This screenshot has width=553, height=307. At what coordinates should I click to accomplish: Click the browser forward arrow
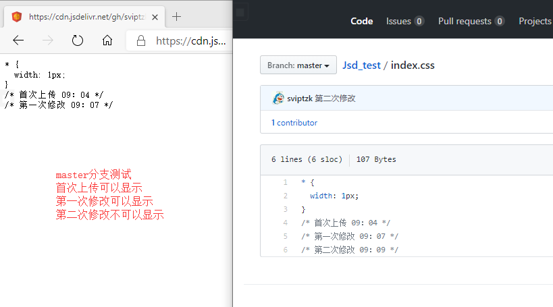pos(48,40)
